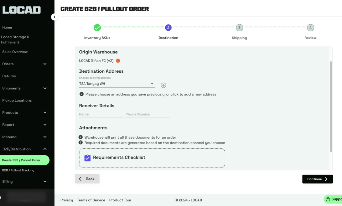This screenshot has height=206, width=342.
Task: Click the Requirements Checklist clipboard icon
Action: (88, 158)
